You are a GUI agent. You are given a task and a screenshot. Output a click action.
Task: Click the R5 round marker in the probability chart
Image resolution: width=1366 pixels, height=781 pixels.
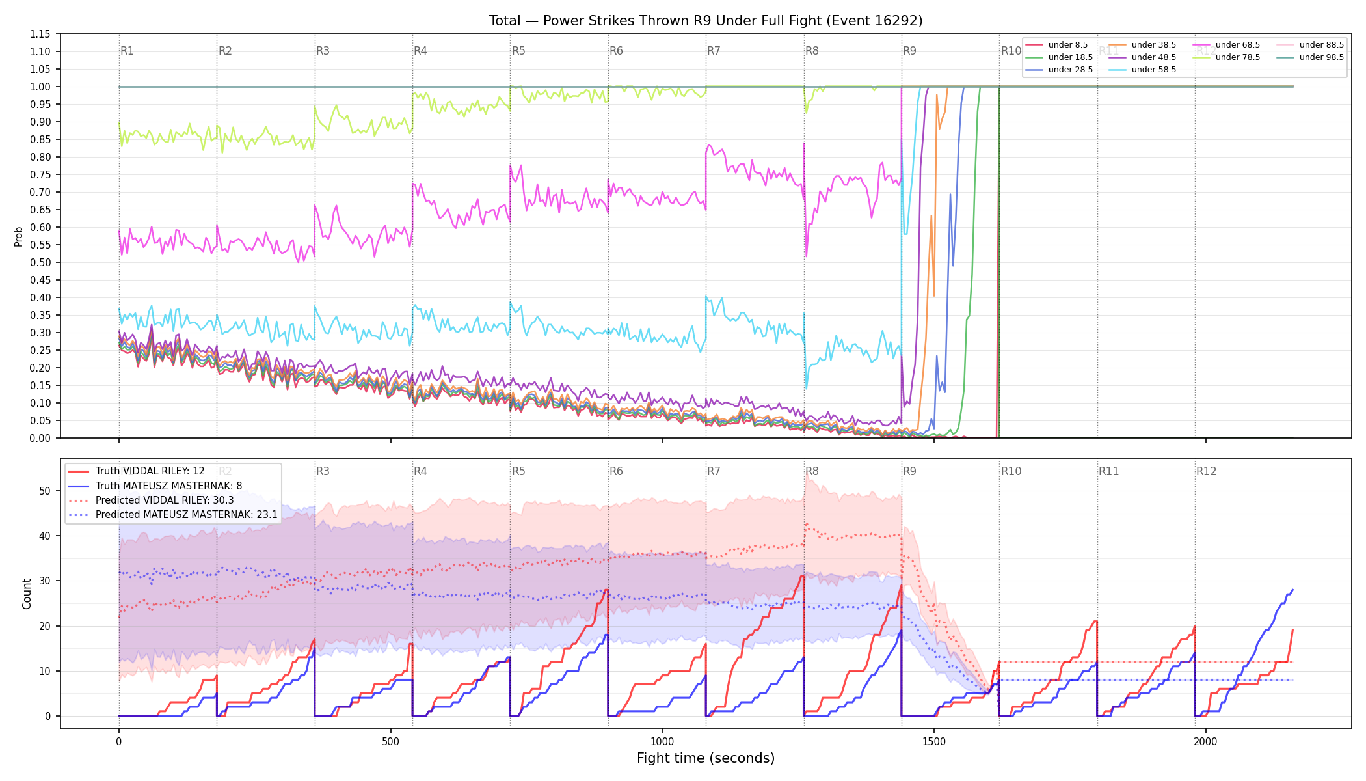coord(518,51)
